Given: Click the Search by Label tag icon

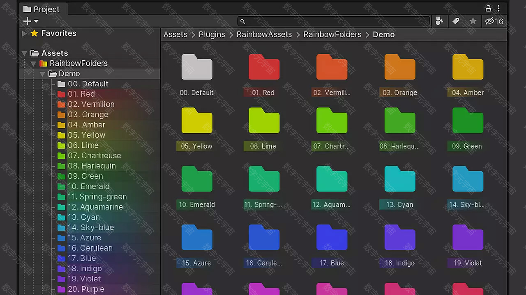Looking at the screenshot, I should coord(456,21).
